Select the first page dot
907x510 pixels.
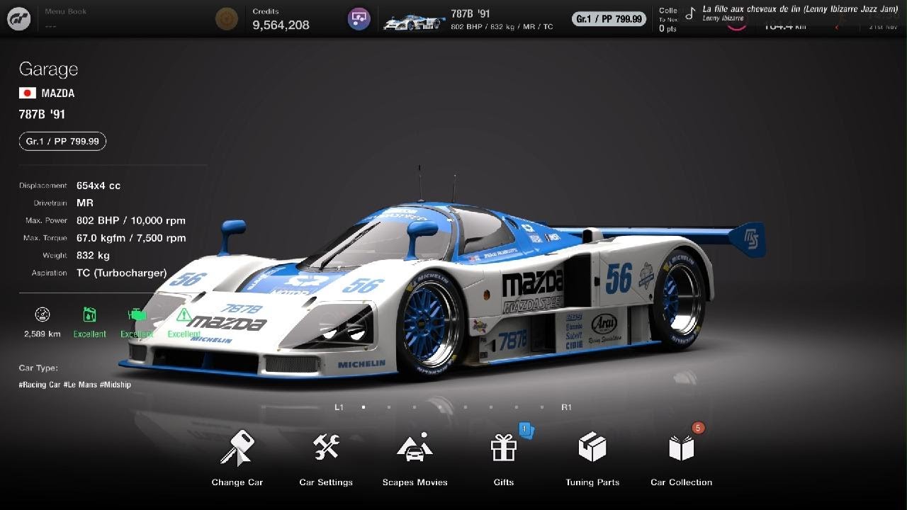click(364, 407)
